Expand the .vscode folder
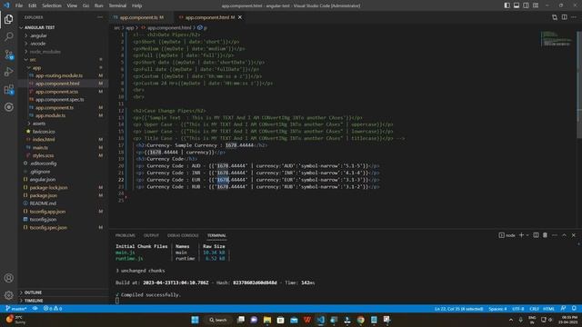Screen dimensions: 582x327 coord(37,44)
